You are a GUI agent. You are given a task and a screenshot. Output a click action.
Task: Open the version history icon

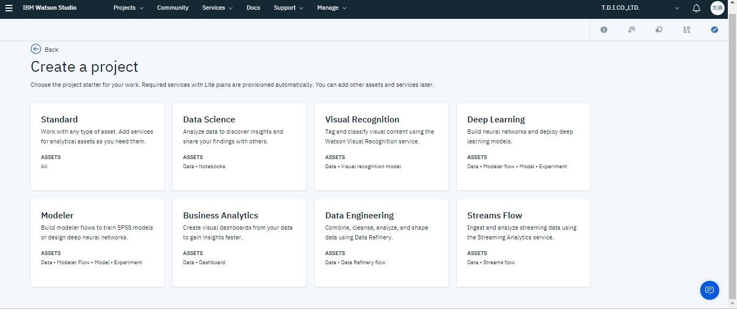[631, 30]
